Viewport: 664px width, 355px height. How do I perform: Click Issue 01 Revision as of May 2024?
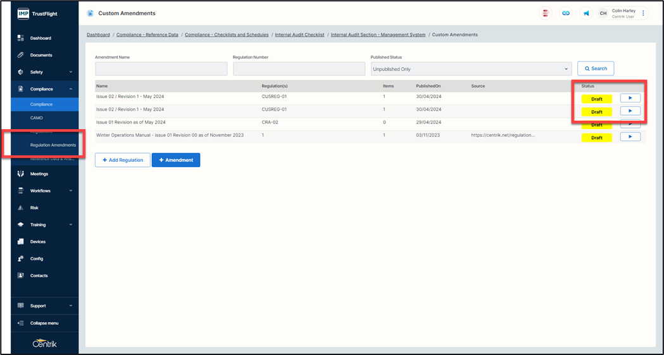click(x=131, y=122)
